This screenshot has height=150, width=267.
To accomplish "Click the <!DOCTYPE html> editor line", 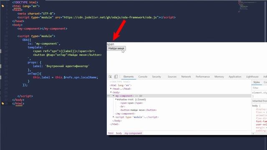I will point(25,2).
